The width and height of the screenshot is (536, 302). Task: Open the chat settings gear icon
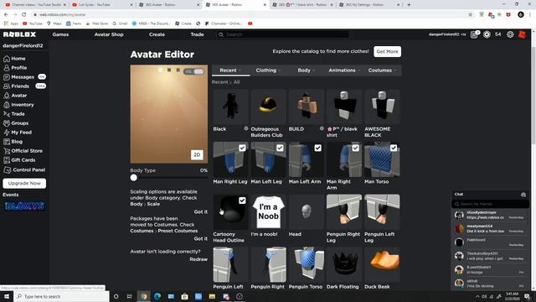tap(523, 195)
